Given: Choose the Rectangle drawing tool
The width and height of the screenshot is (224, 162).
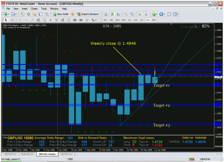Looking at the screenshot, I should (81, 20).
